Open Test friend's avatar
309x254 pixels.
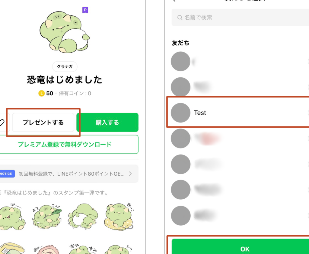coord(180,113)
